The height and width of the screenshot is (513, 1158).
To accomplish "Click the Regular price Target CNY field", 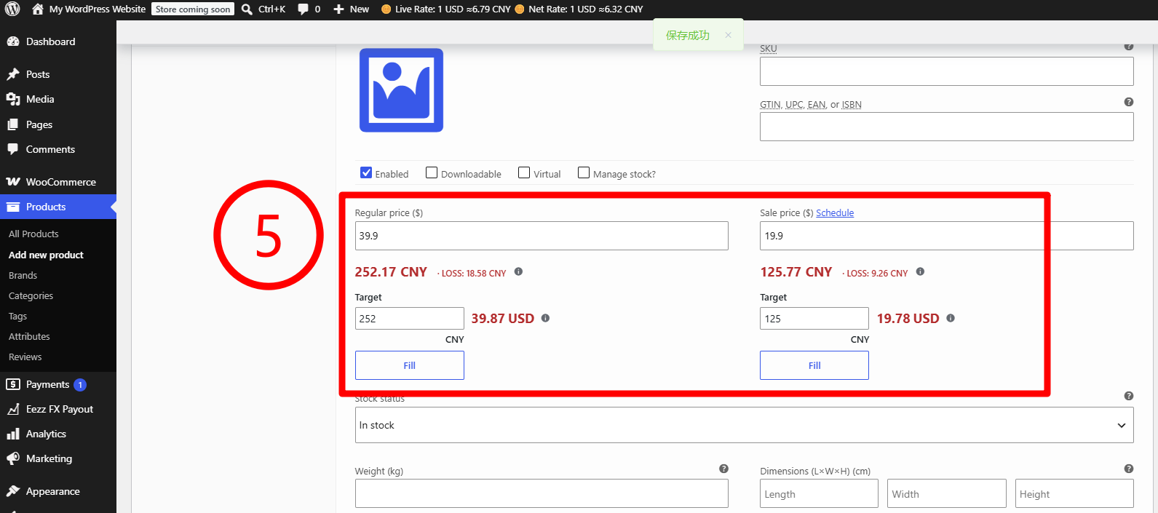I will (410, 319).
